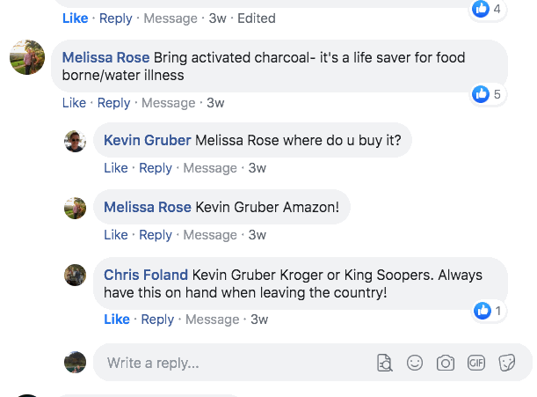Like Kevin Gruber's reply
537x397 pixels.
116,168
